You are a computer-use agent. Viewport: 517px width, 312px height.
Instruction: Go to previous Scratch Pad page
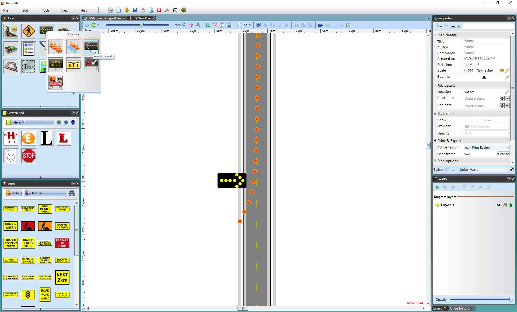coord(59,122)
